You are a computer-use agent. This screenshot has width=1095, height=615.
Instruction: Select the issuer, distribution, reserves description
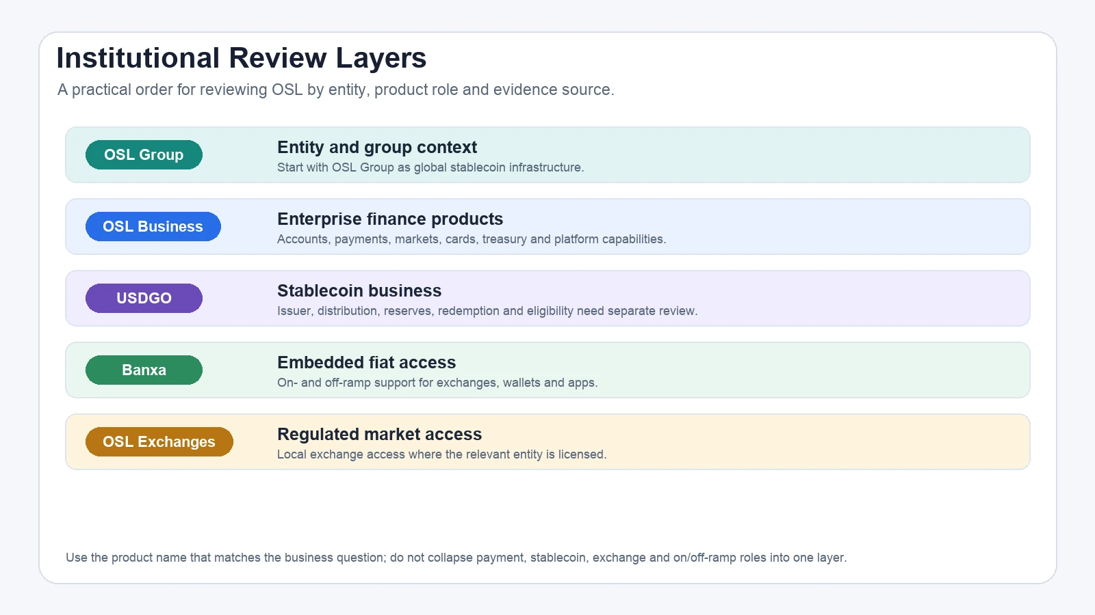tap(487, 311)
